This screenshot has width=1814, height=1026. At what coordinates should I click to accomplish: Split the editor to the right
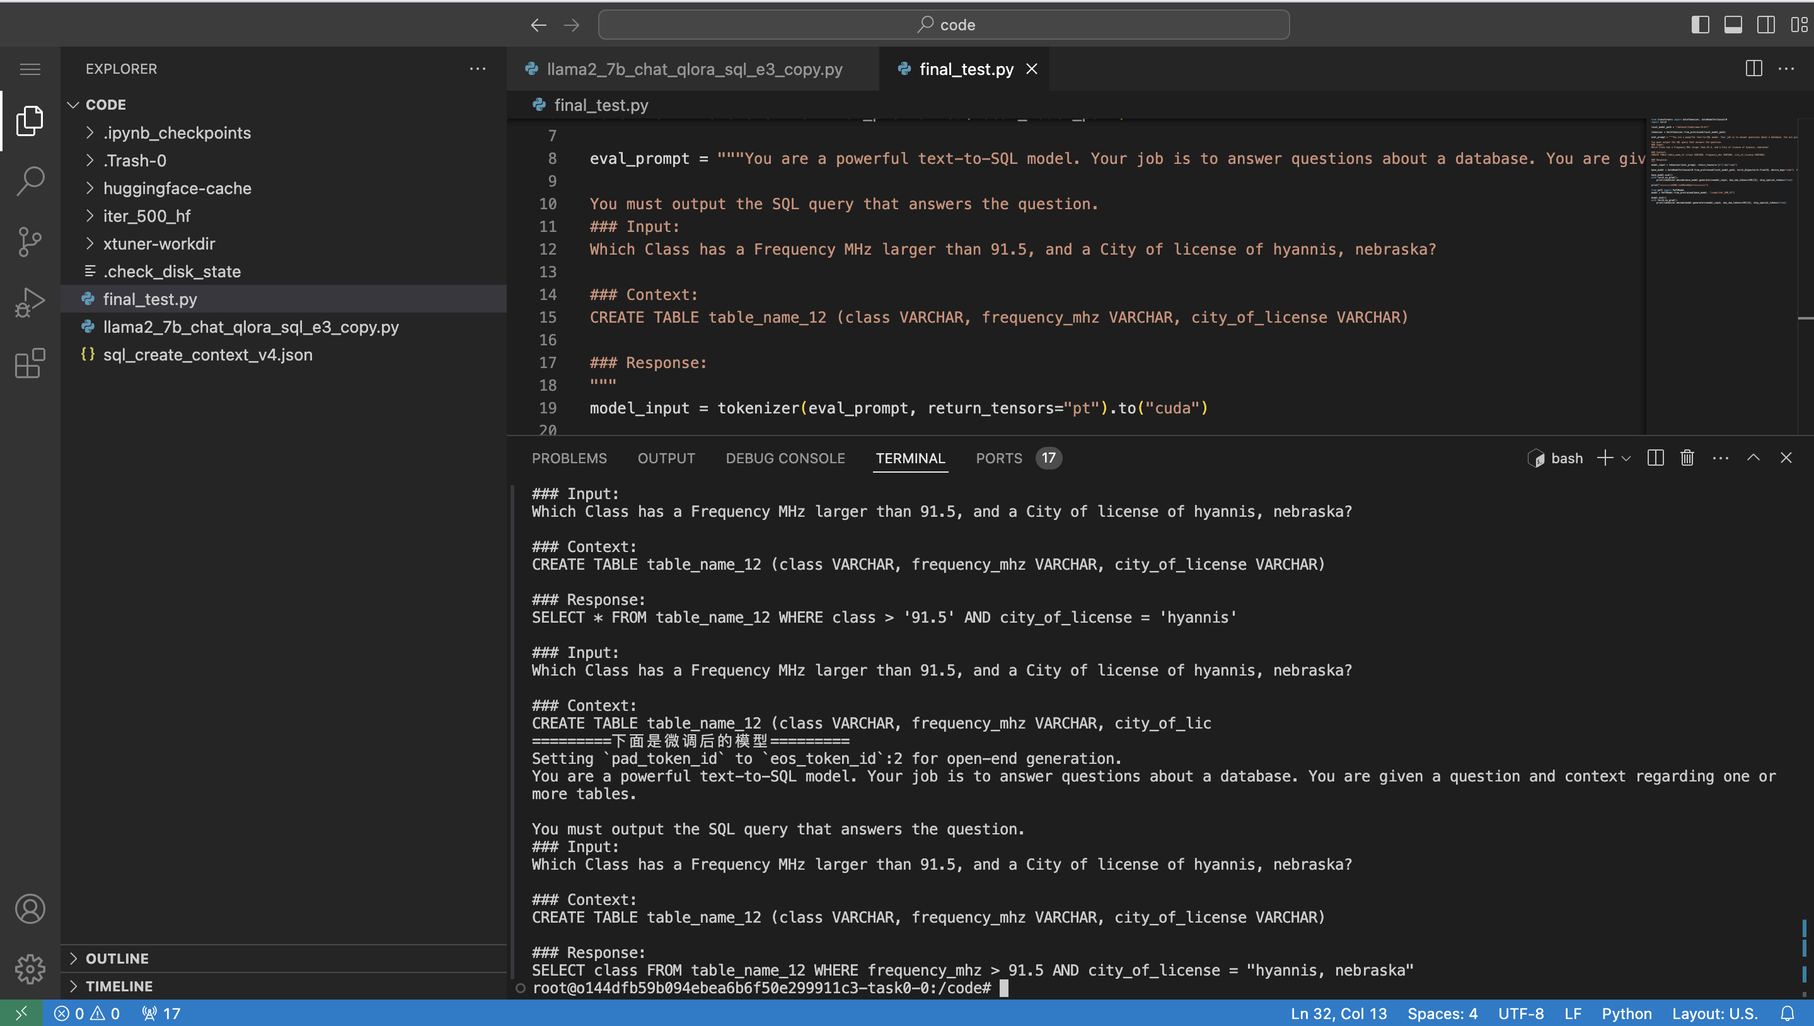[x=1753, y=68]
